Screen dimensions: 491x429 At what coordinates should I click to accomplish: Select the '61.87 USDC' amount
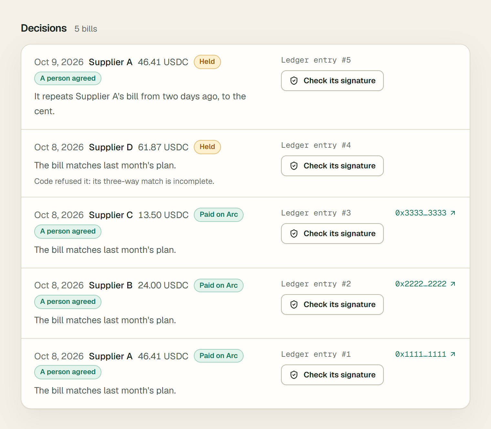coord(163,147)
